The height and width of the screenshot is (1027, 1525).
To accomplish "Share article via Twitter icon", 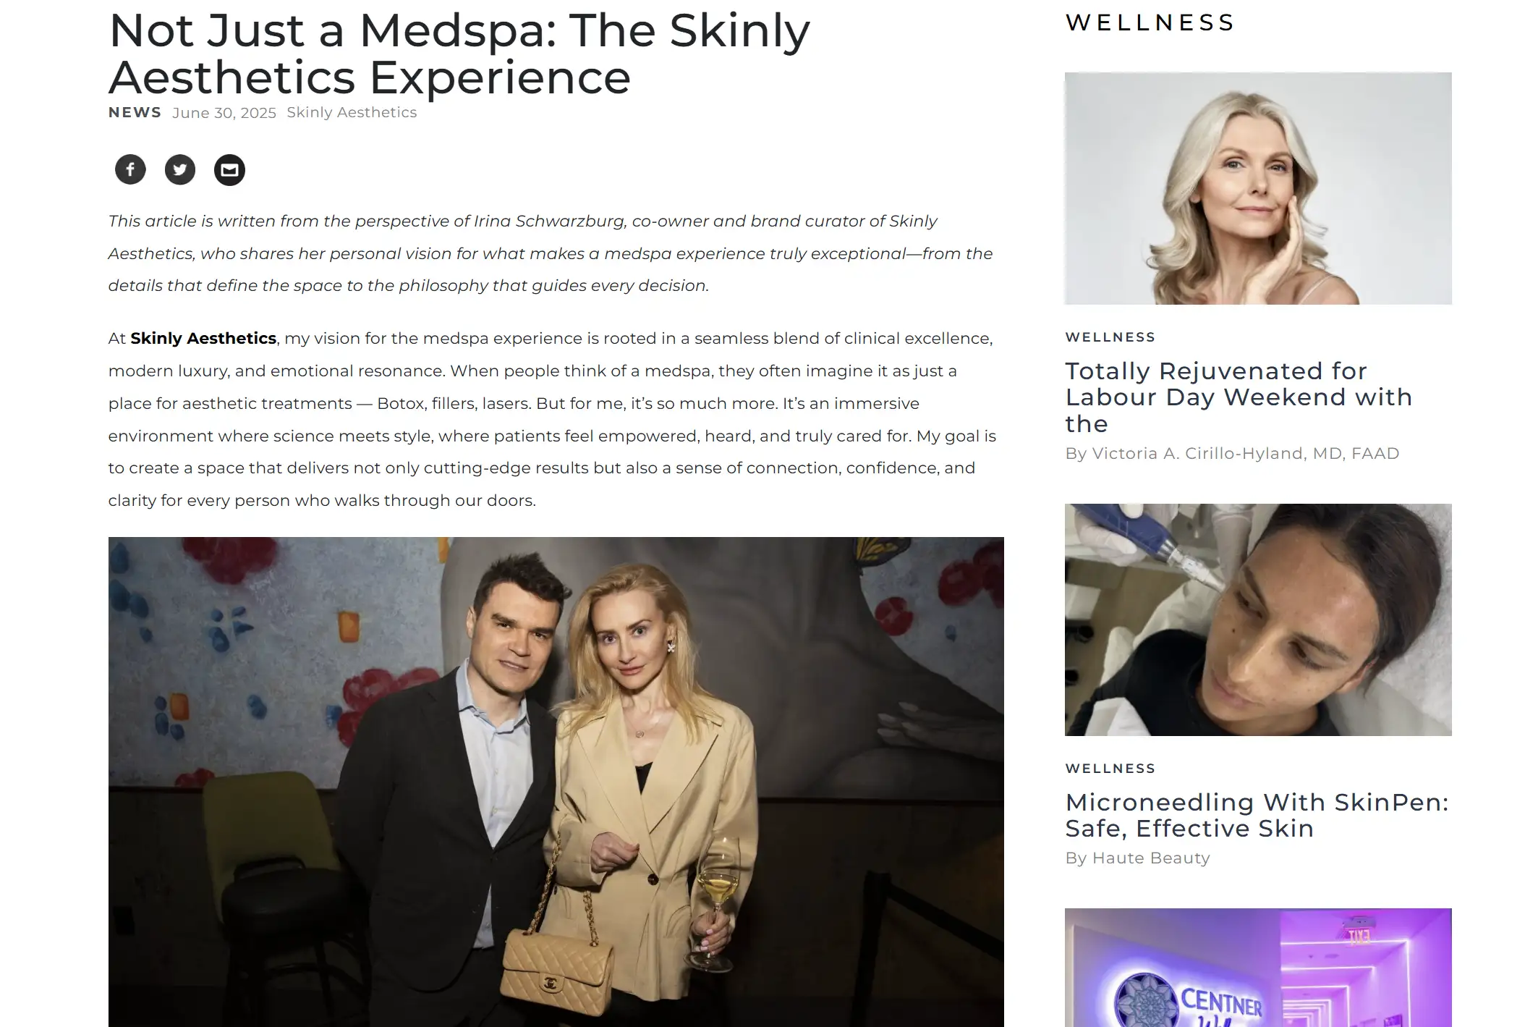I will click(180, 170).
